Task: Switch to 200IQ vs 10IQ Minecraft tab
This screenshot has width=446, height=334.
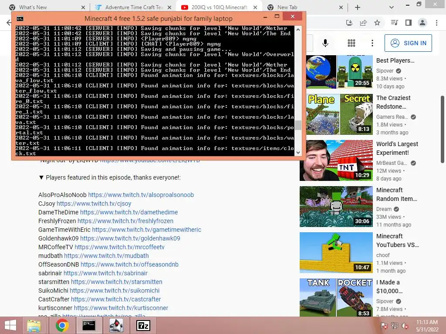Action: pos(219,7)
